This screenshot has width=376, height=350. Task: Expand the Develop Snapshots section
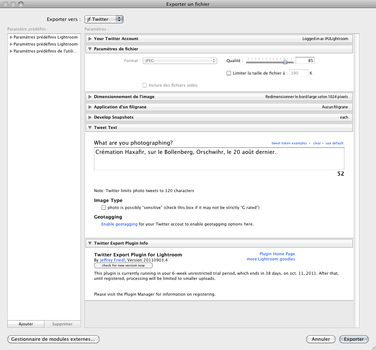(x=90, y=117)
